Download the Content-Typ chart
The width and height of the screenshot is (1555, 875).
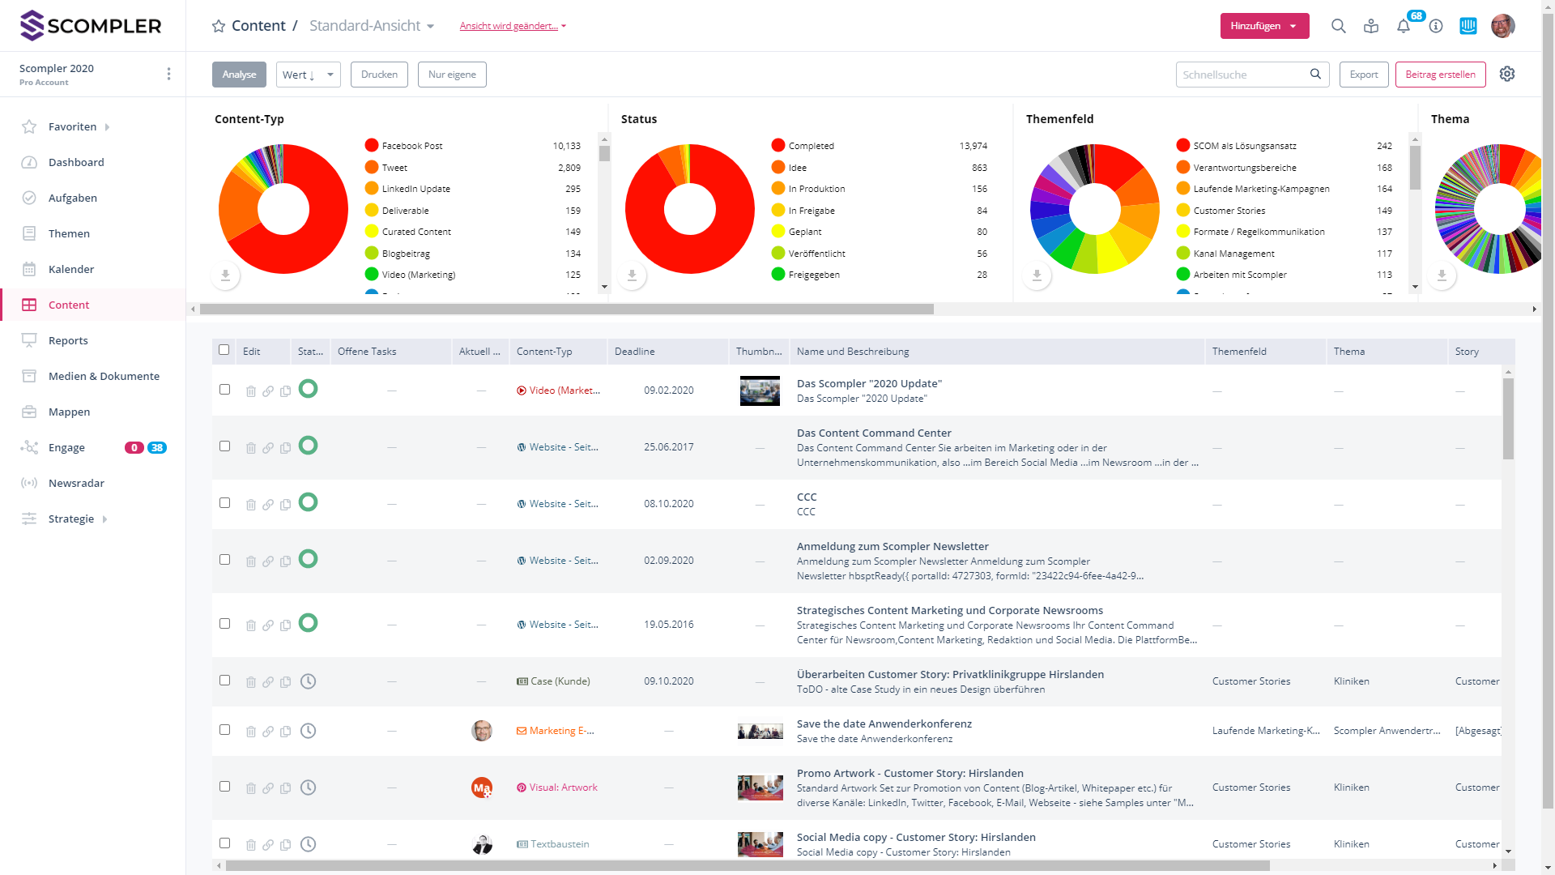[226, 275]
